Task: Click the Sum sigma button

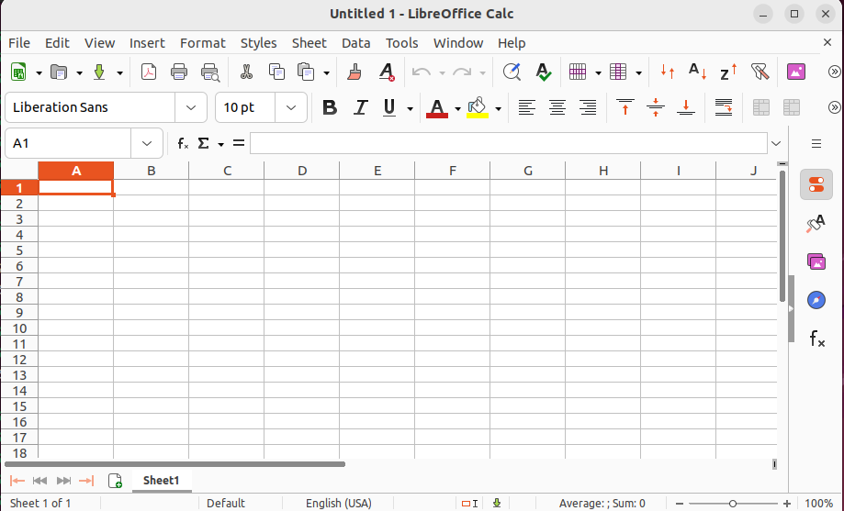Action: coord(203,143)
